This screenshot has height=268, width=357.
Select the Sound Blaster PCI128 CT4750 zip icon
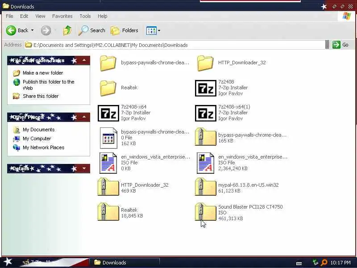click(x=206, y=212)
